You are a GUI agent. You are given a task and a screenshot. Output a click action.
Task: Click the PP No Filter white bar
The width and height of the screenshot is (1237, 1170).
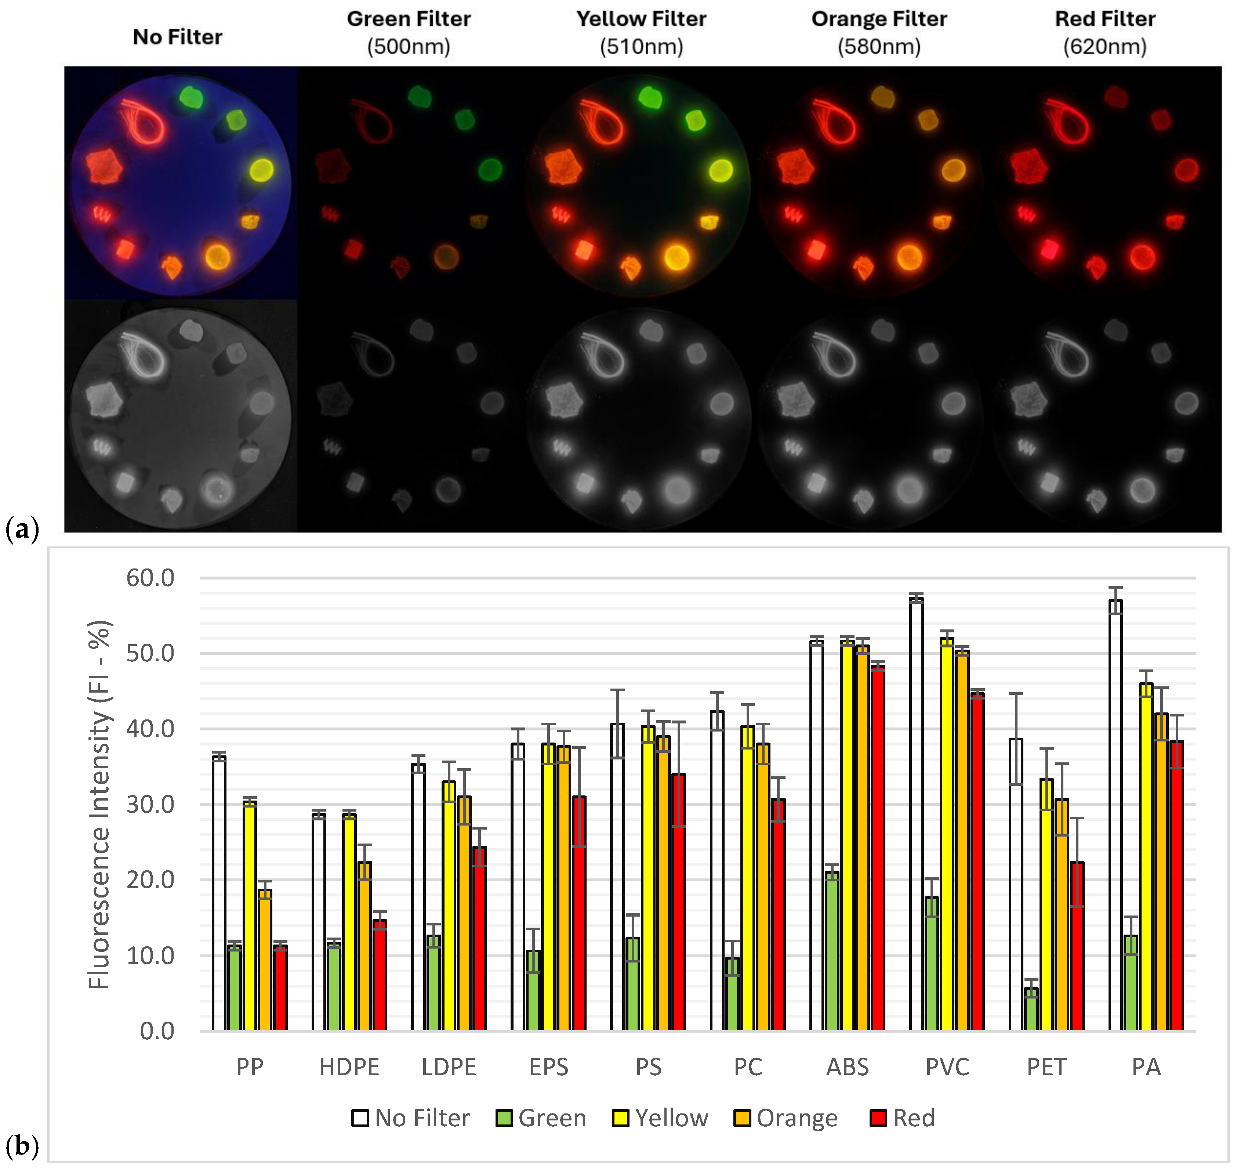(x=219, y=893)
